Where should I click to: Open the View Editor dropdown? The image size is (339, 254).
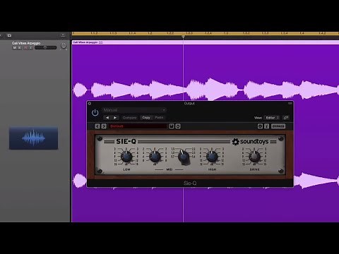point(272,118)
